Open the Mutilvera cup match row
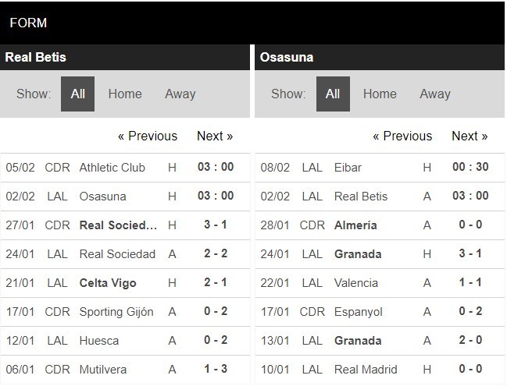 125,370
